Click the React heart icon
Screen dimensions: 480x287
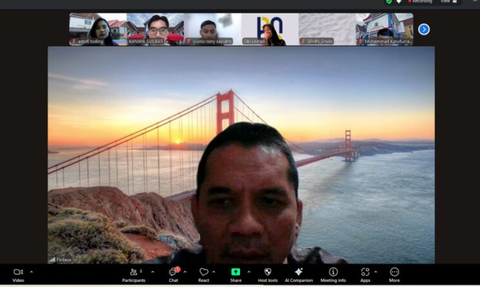click(204, 273)
